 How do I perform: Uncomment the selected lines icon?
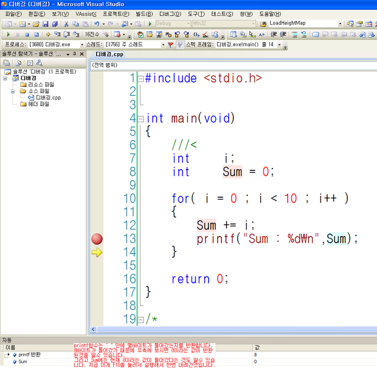[304, 35]
